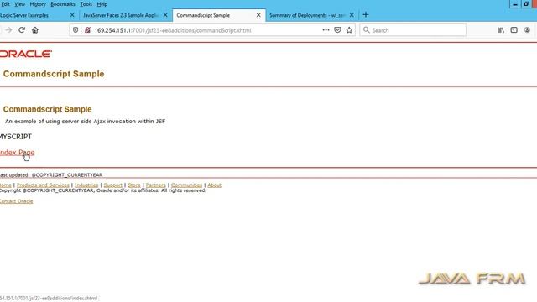Open the Industries footer link
This screenshot has height=302, width=537.
coord(86,185)
